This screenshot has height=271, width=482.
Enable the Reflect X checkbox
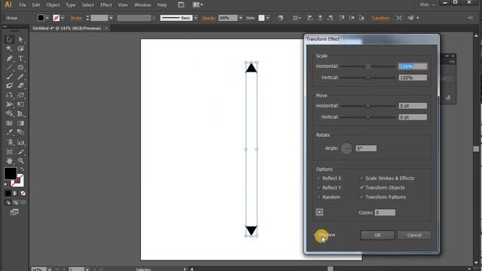click(x=319, y=178)
